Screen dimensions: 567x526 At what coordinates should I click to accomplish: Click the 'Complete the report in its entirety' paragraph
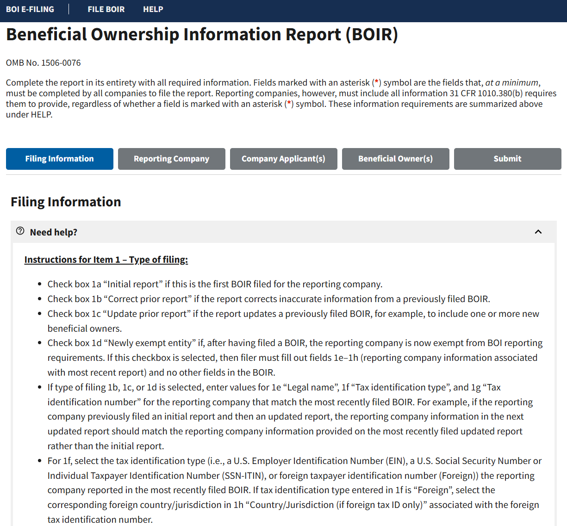tap(281, 99)
